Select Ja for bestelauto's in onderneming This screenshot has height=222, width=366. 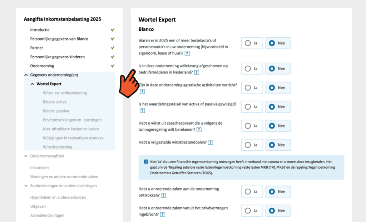point(252,43)
